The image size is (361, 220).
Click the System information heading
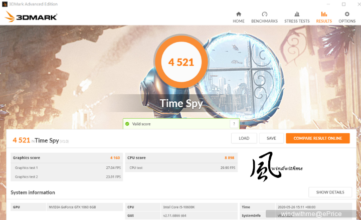pyautogui.click(x=33, y=192)
